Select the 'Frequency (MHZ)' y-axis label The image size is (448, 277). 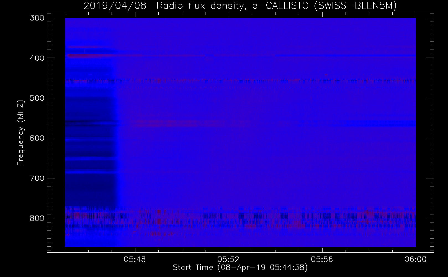pyautogui.click(x=21, y=133)
